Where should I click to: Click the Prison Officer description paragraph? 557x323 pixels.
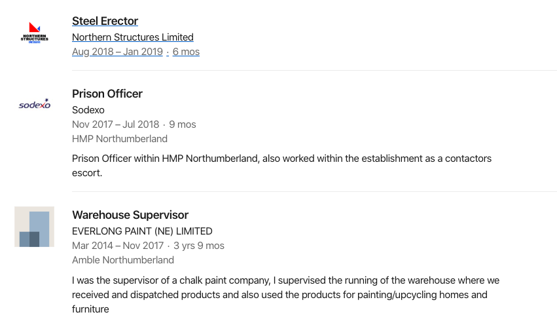click(x=281, y=165)
